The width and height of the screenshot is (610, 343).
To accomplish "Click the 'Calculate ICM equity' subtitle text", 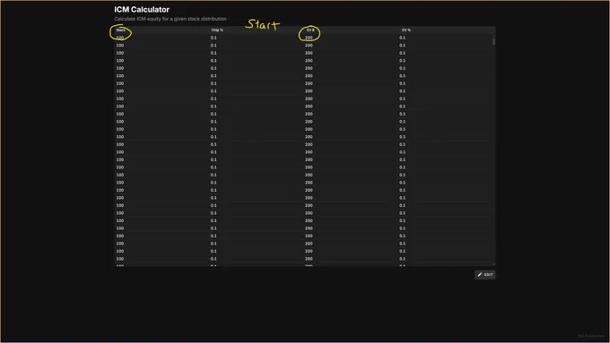I will 170,19.
